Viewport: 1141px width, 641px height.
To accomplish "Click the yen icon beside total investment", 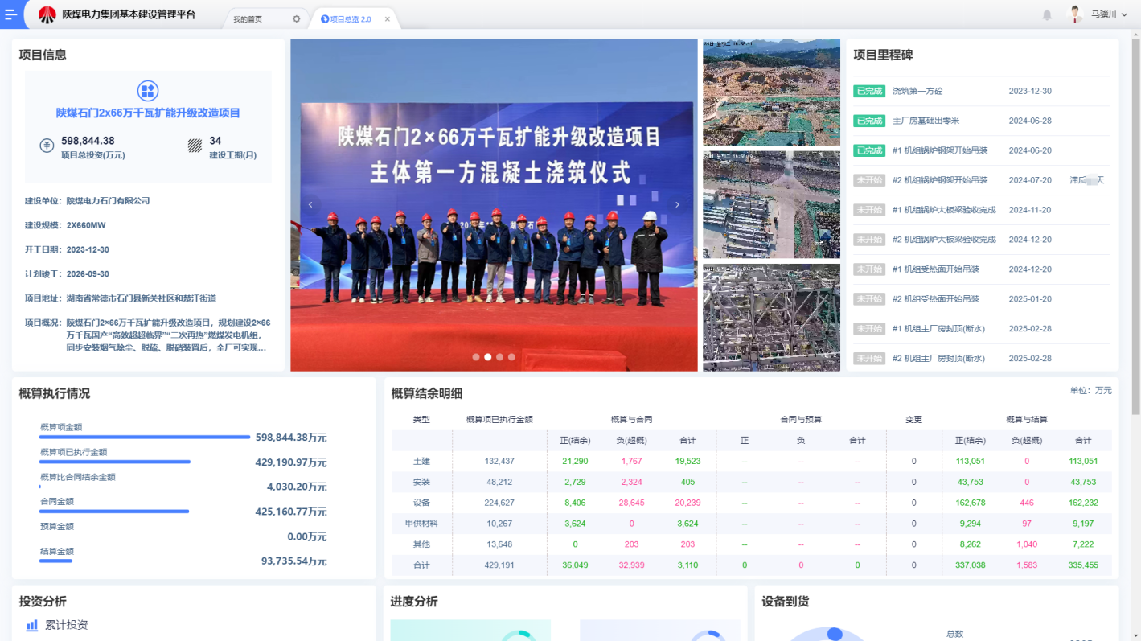I will (47, 146).
